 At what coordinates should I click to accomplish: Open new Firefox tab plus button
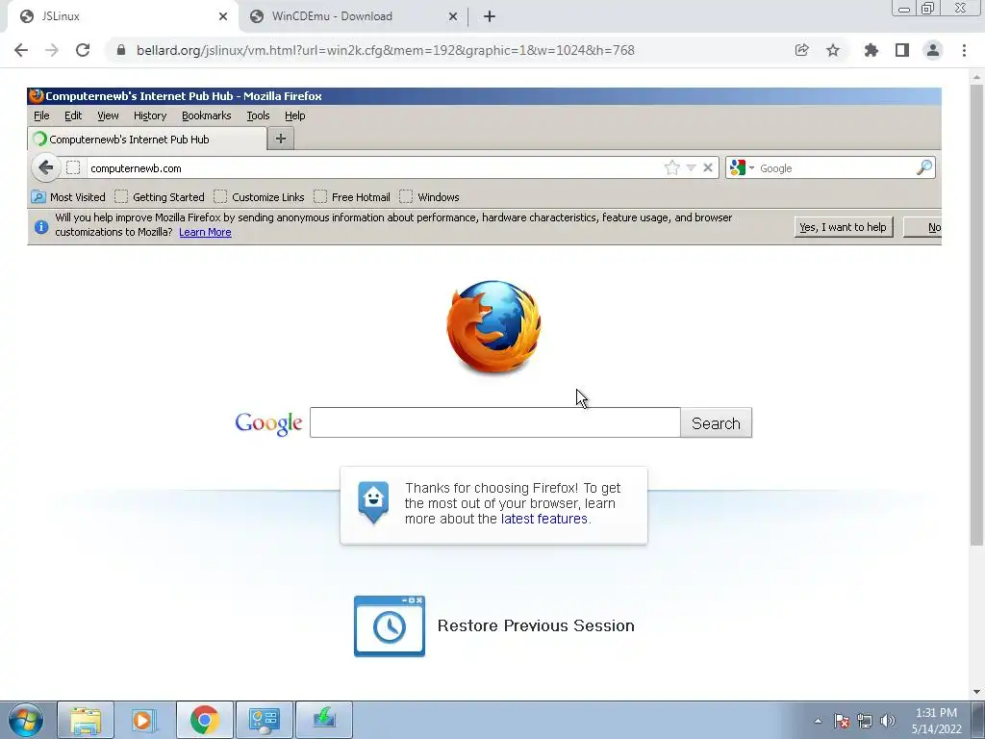click(281, 139)
